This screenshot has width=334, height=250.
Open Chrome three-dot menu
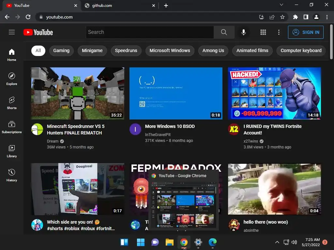[327, 17]
